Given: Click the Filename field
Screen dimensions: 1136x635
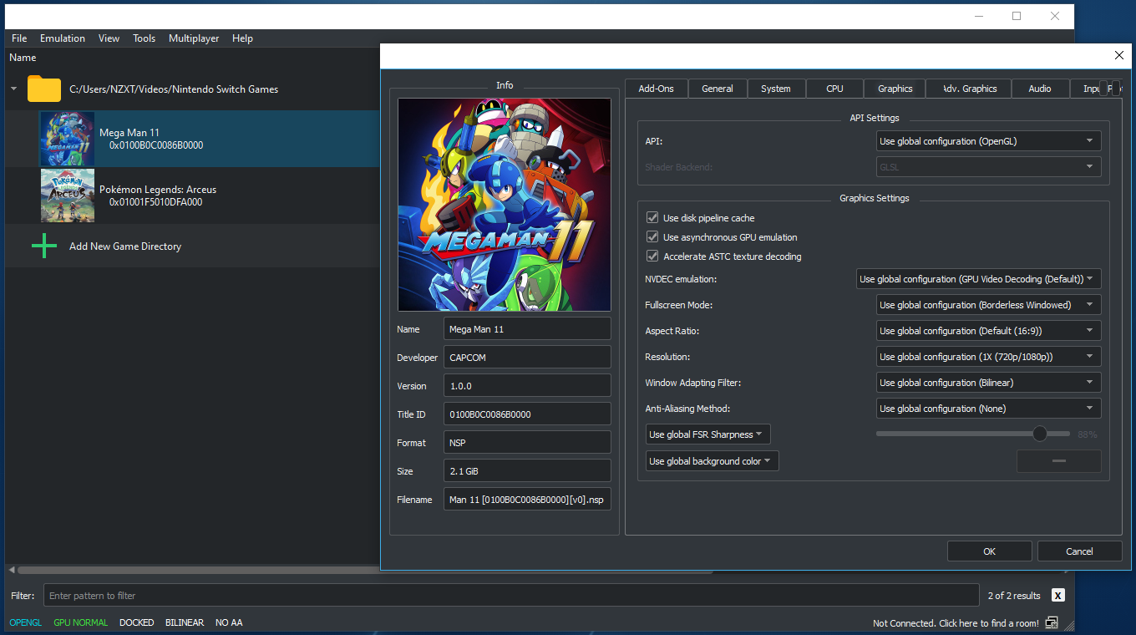Looking at the screenshot, I should click(x=527, y=500).
